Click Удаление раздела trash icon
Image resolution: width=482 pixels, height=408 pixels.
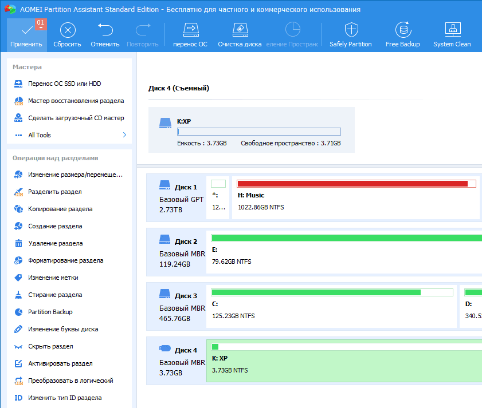[x=18, y=243]
